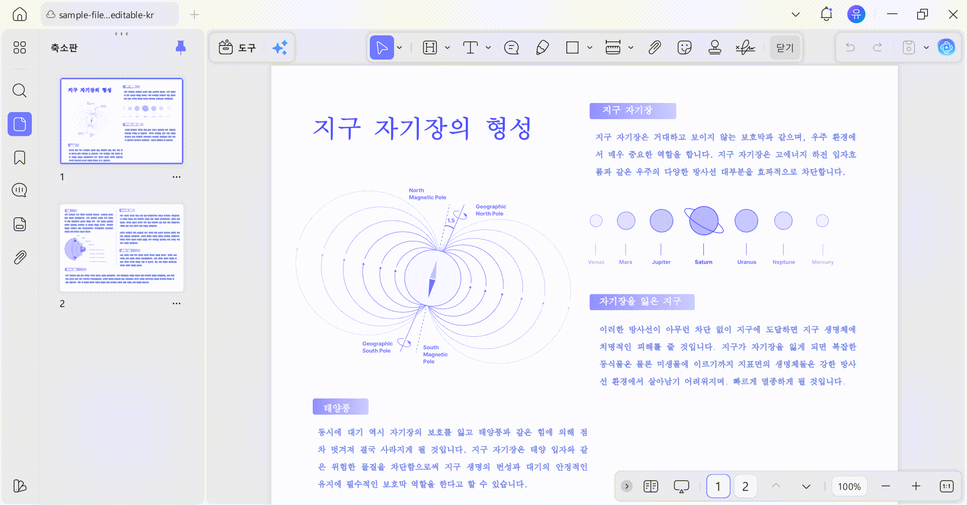Open the 도구 tools menu

pos(237,47)
